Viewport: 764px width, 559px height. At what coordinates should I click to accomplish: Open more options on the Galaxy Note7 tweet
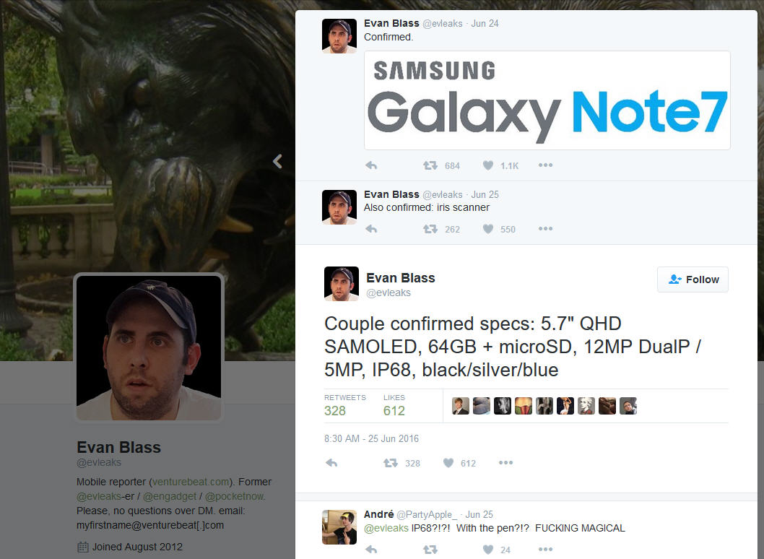click(x=545, y=165)
